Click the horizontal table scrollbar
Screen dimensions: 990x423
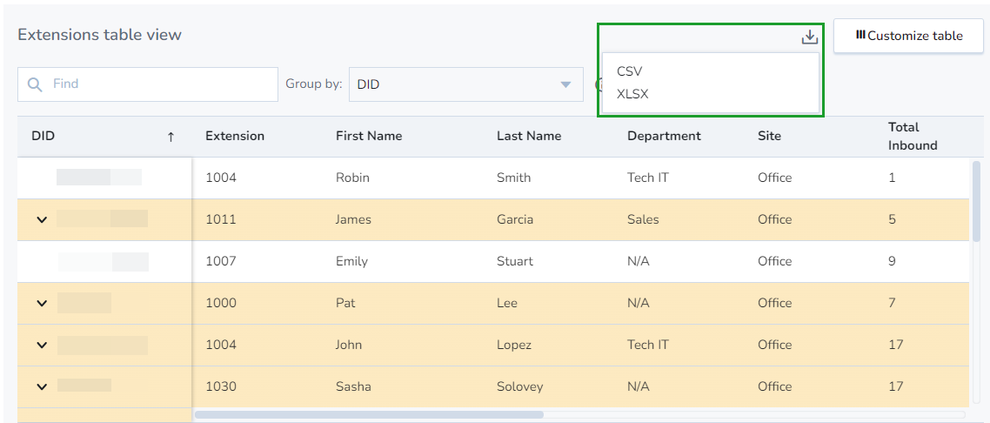(x=370, y=415)
